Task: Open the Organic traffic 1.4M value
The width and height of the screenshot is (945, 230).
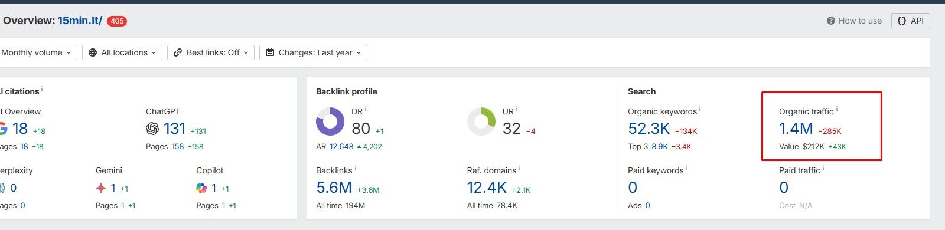Action: [796, 129]
